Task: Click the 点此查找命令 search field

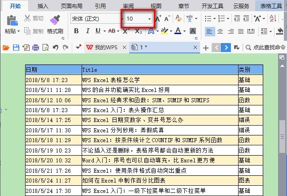Action: click(x=268, y=48)
